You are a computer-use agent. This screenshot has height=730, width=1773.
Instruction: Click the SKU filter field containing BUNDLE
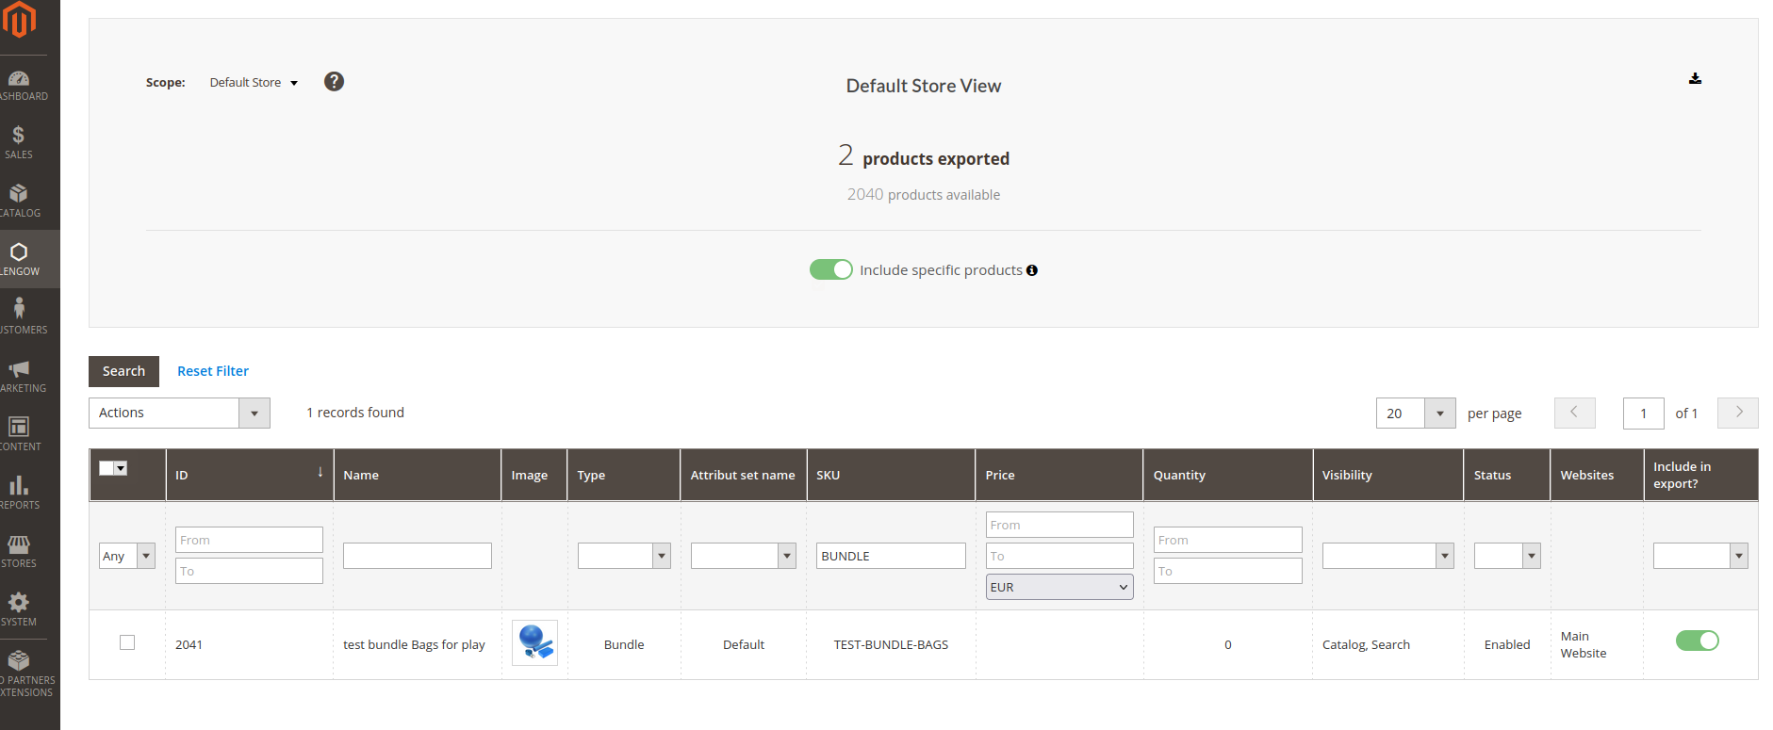(x=890, y=556)
